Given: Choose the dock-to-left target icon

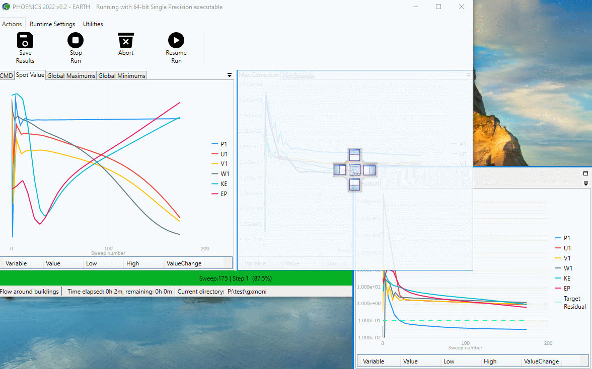Looking at the screenshot, I should point(340,170).
